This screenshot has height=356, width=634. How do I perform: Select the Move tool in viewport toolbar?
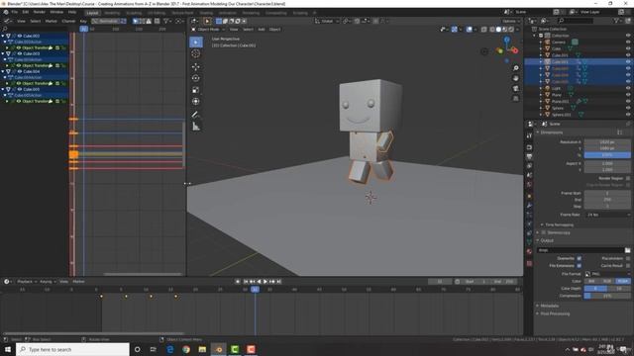[x=196, y=66]
